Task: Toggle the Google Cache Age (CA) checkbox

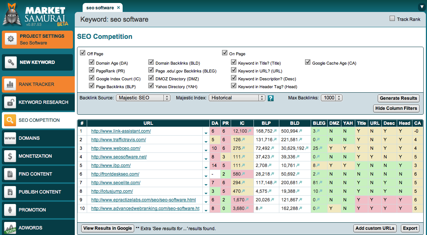Action: [308, 62]
